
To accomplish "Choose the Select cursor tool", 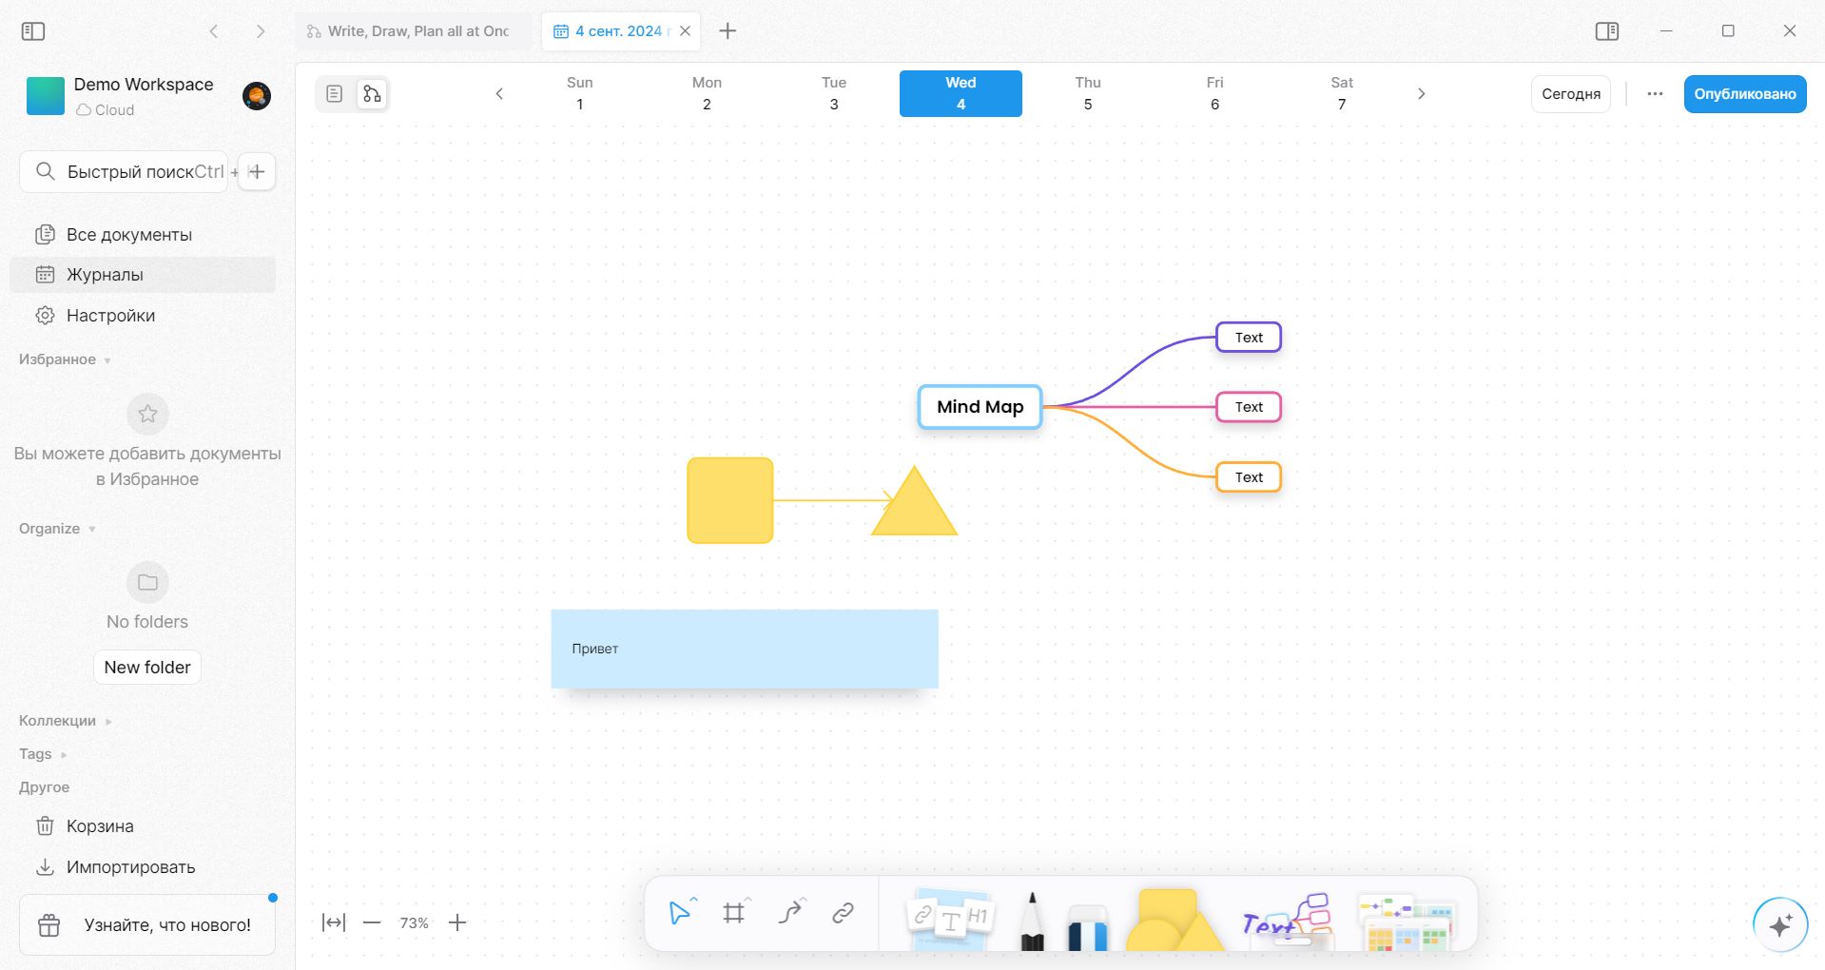I will 680,914.
